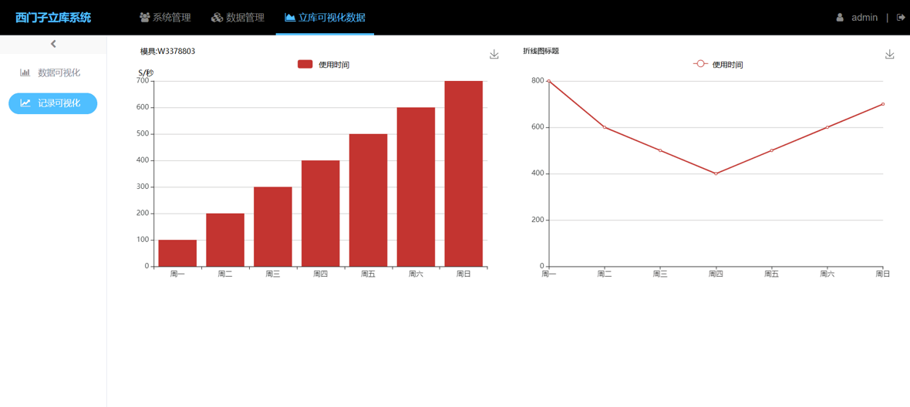Click the line chart icon for 记录可视化
The width and height of the screenshot is (910, 407).
25,103
